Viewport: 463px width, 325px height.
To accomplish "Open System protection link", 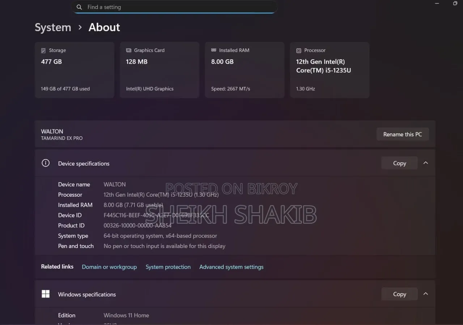I will pyautogui.click(x=168, y=267).
